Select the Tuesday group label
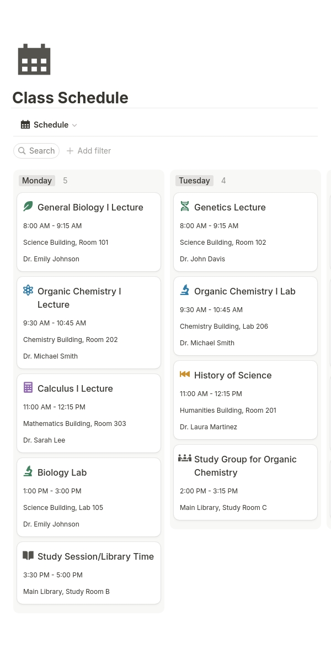The height and width of the screenshot is (663, 331). [x=194, y=181]
